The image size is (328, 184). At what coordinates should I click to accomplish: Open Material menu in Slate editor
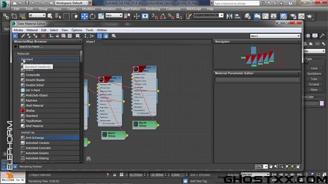point(32,30)
